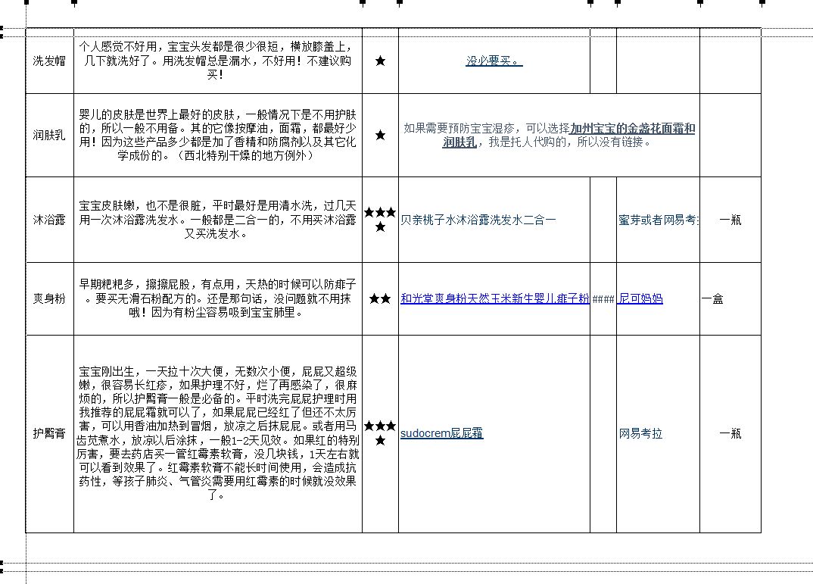Click the two-star rating for 爽身粉
Screen dimensions: 813x584
(x=380, y=298)
